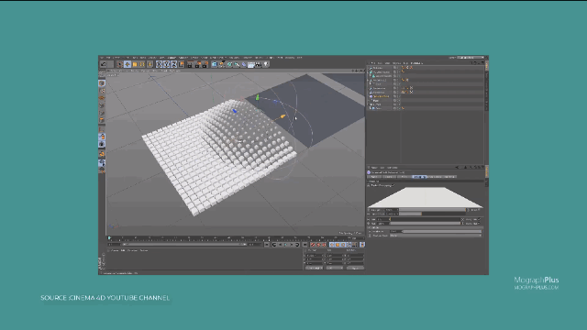Open the wide dropdown below bottom attribute slider

click(x=436, y=236)
